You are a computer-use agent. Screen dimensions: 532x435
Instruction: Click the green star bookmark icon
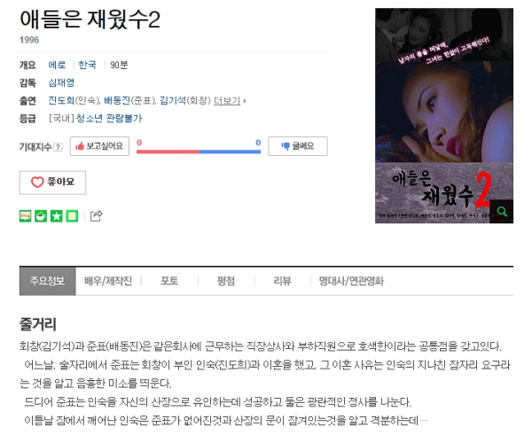[57, 216]
